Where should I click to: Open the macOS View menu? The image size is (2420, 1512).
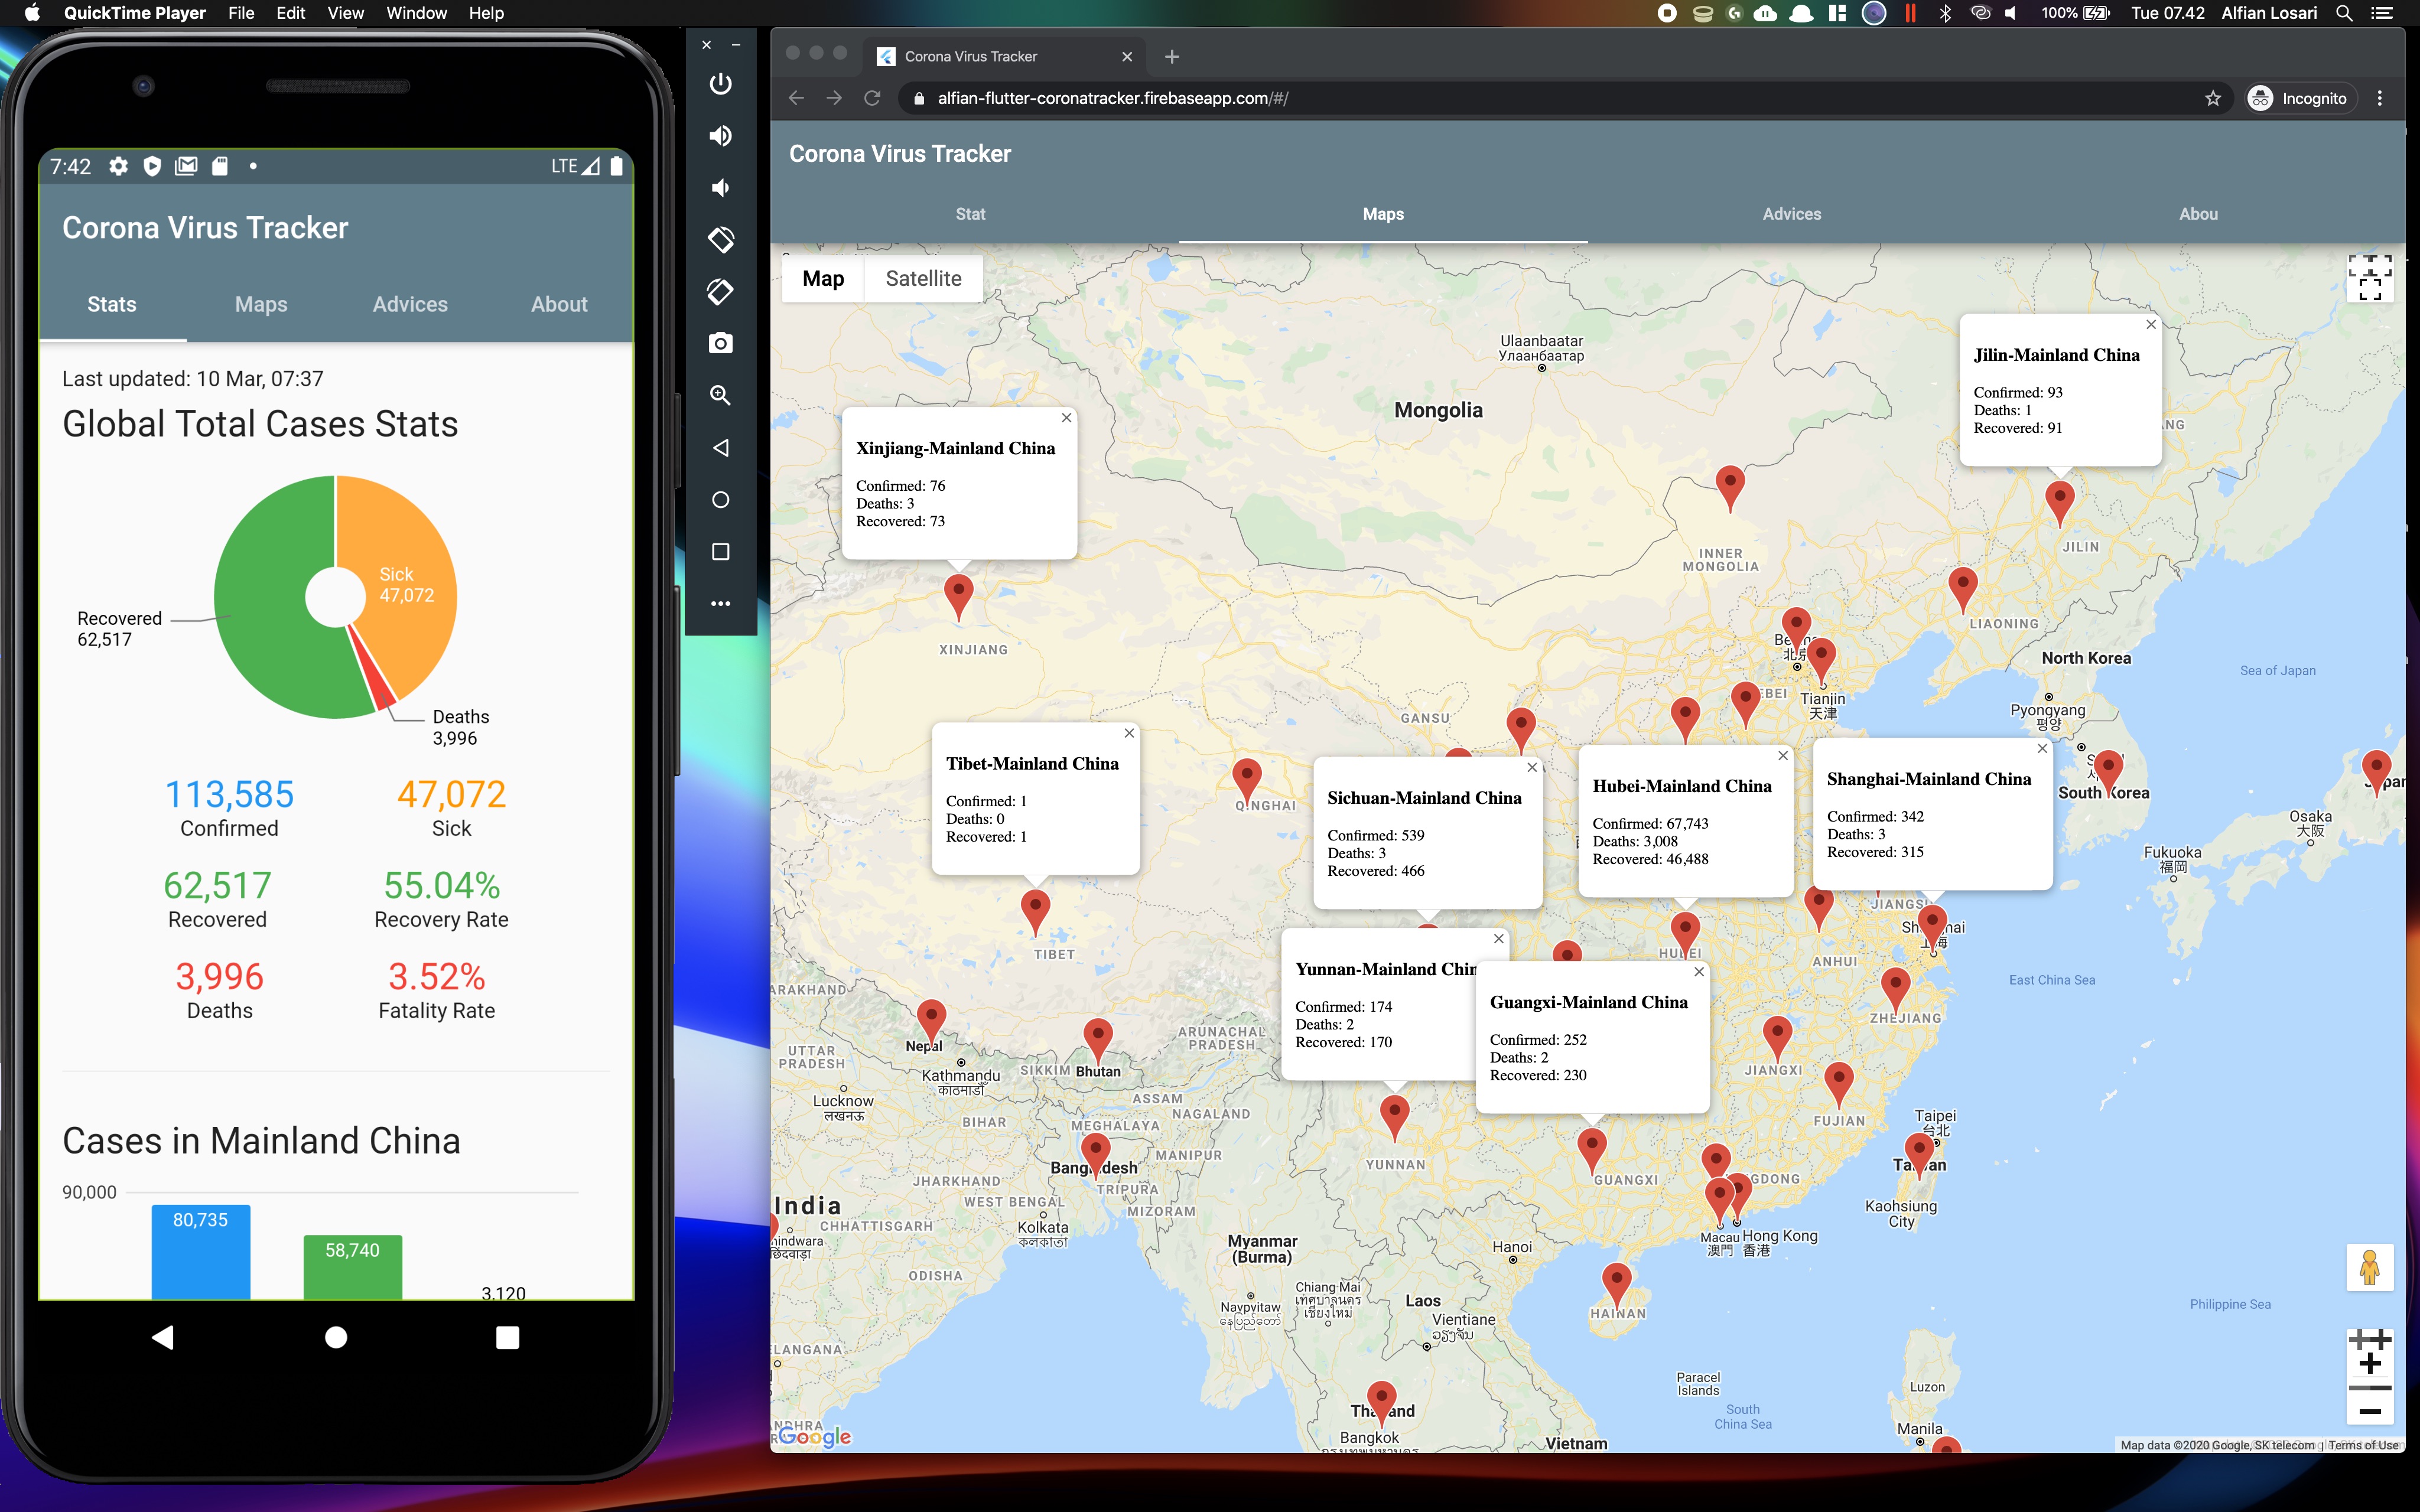[x=344, y=13]
